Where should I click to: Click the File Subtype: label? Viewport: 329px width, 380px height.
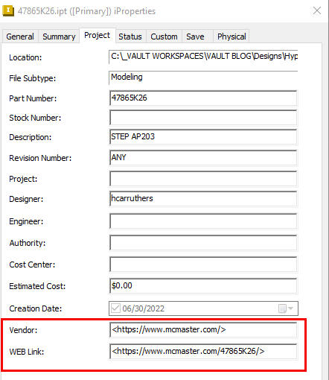tap(33, 78)
